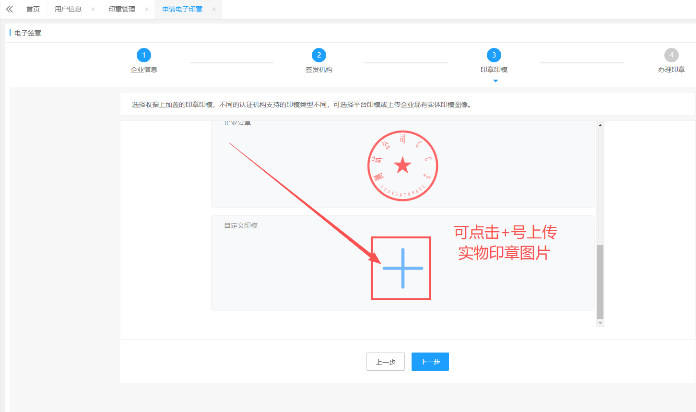Screen dimensions: 696x412
Task: Select the red company seal image
Action: tap(402, 165)
